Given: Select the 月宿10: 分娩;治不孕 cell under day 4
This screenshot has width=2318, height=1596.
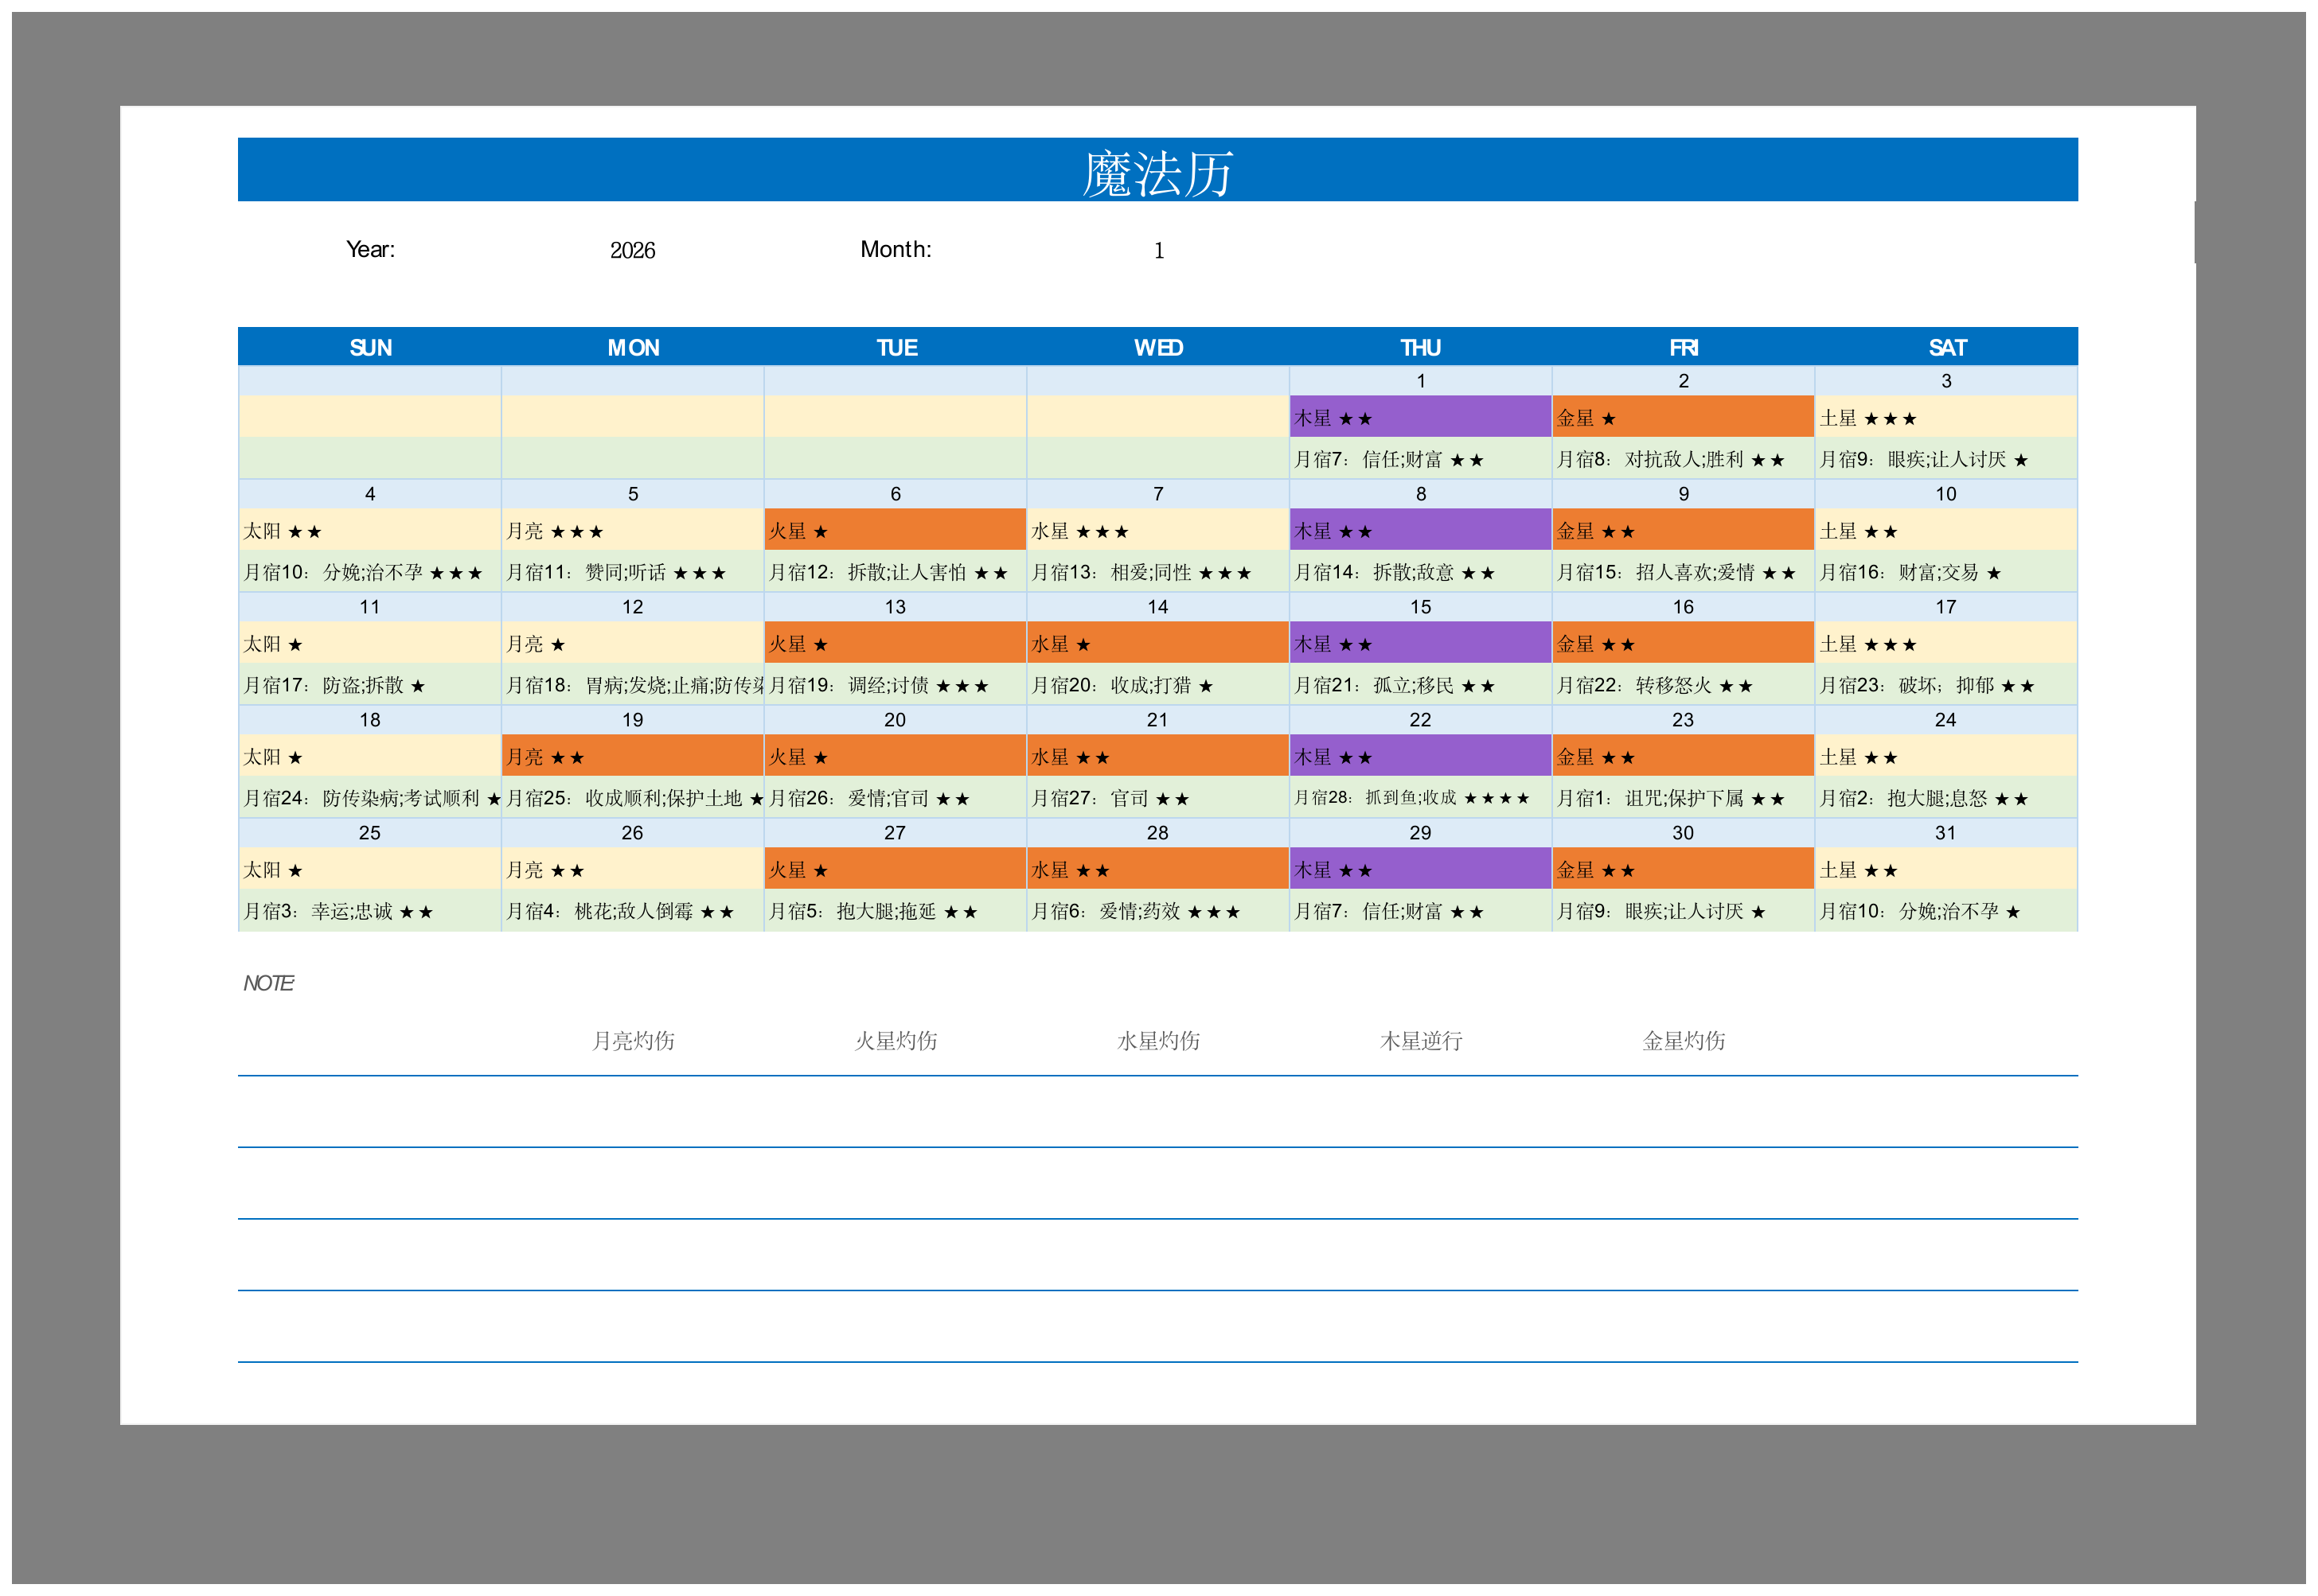Looking at the screenshot, I should point(369,572).
